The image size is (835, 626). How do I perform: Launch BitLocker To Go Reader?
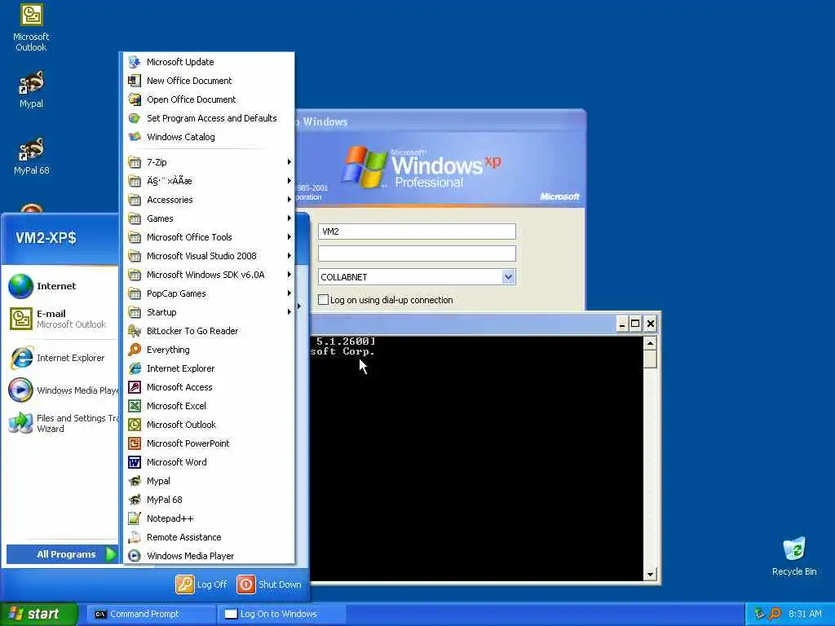[208, 331]
